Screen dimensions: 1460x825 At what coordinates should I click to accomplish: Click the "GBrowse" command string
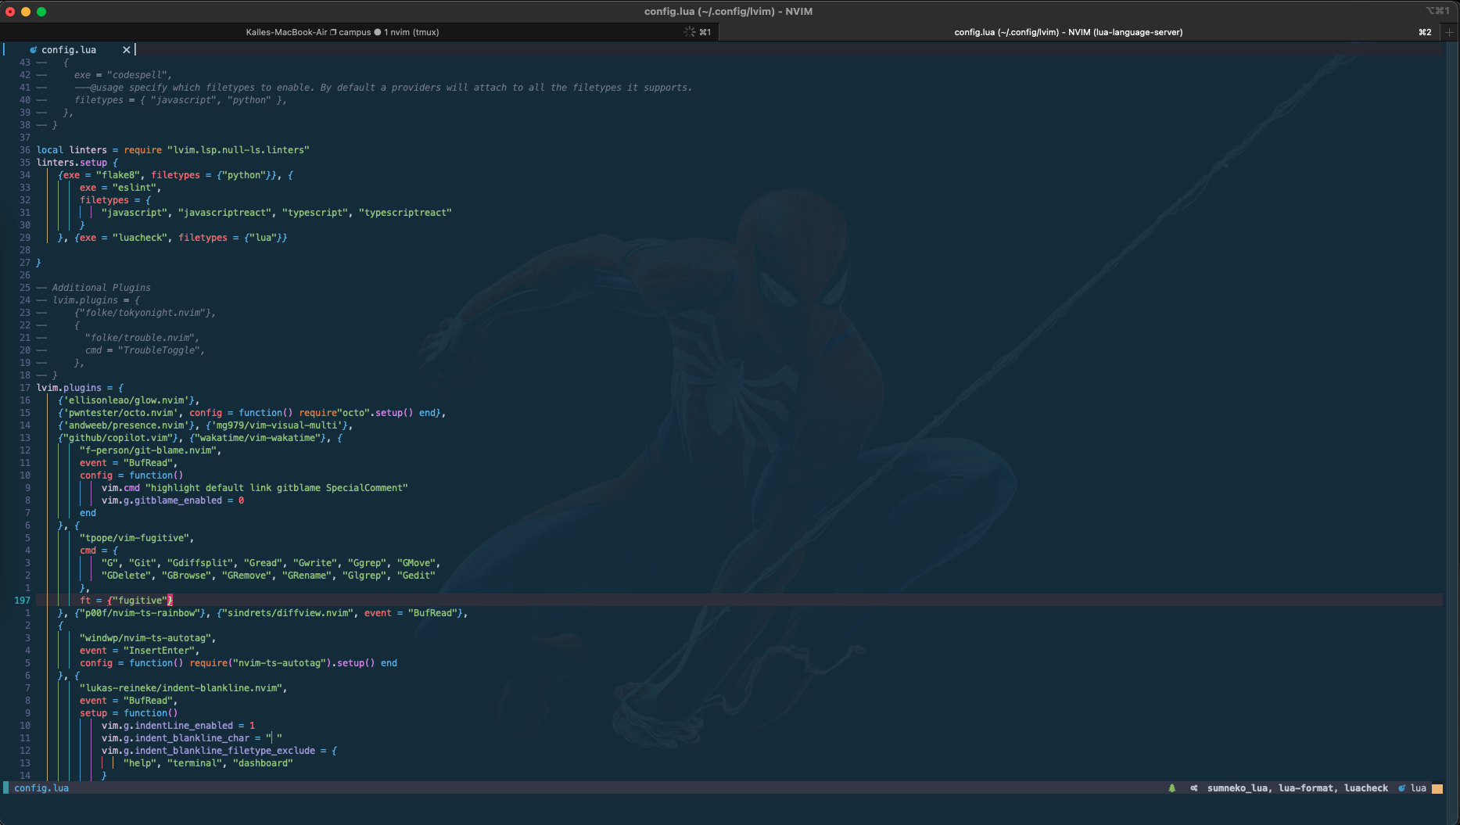coord(186,576)
